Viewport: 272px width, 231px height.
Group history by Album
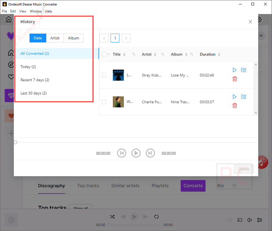(73, 38)
